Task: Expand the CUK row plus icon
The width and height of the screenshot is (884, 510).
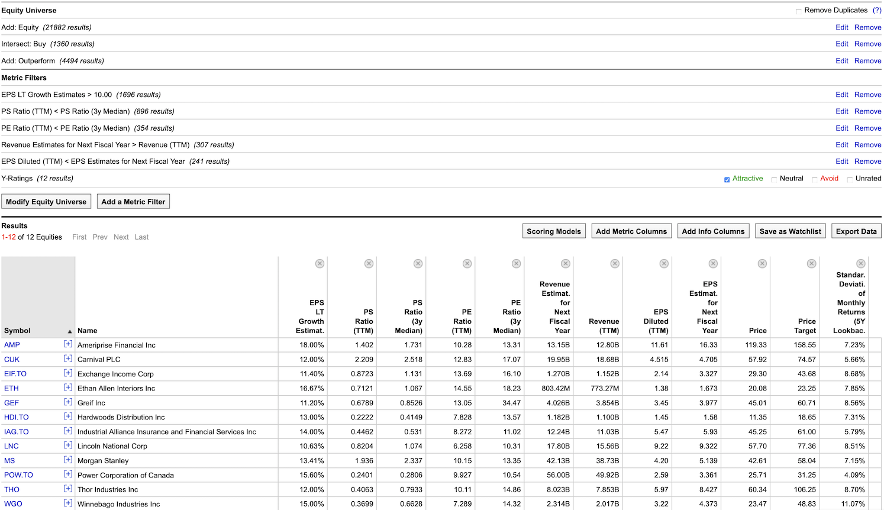Action: (68, 359)
